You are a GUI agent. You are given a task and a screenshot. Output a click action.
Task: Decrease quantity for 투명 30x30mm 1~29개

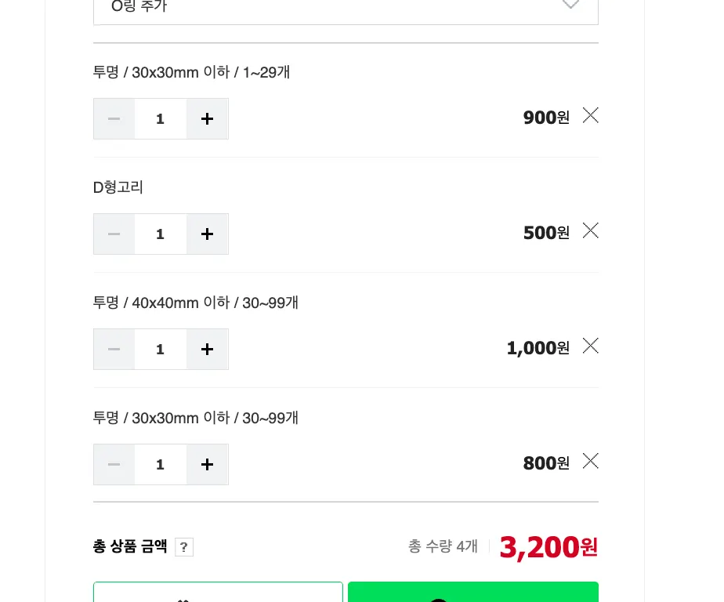coord(114,119)
